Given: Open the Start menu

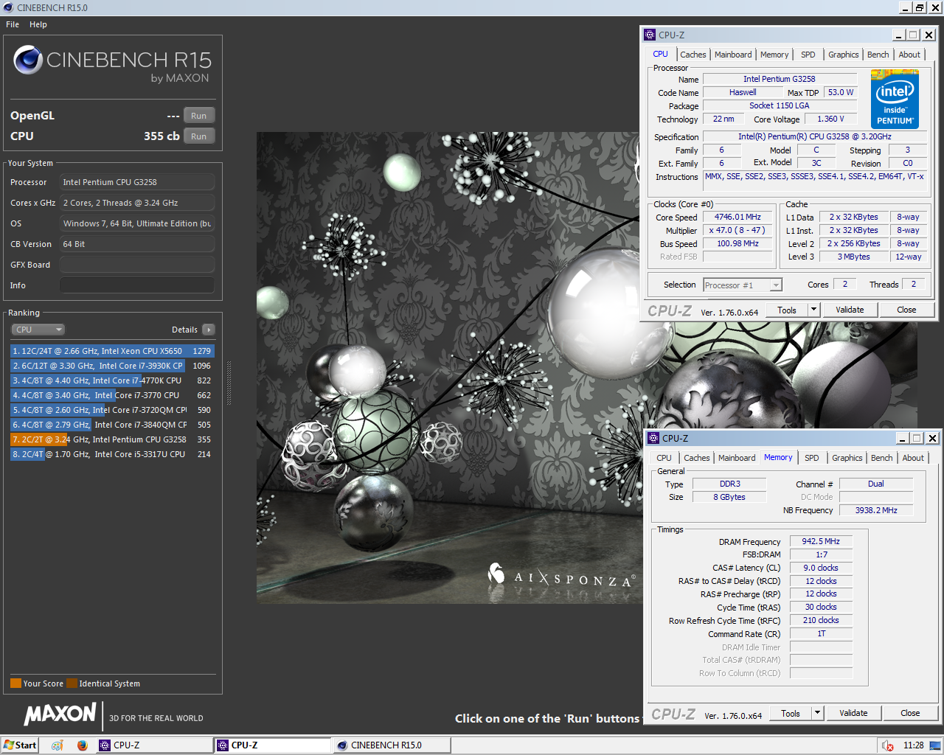Looking at the screenshot, I should coord(20,745).
